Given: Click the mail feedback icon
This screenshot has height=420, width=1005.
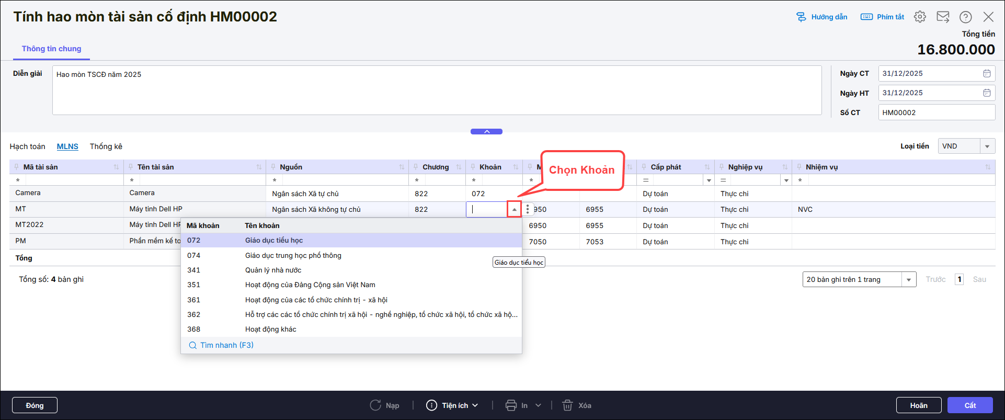Looking at the screenshot, I should 943,17.
